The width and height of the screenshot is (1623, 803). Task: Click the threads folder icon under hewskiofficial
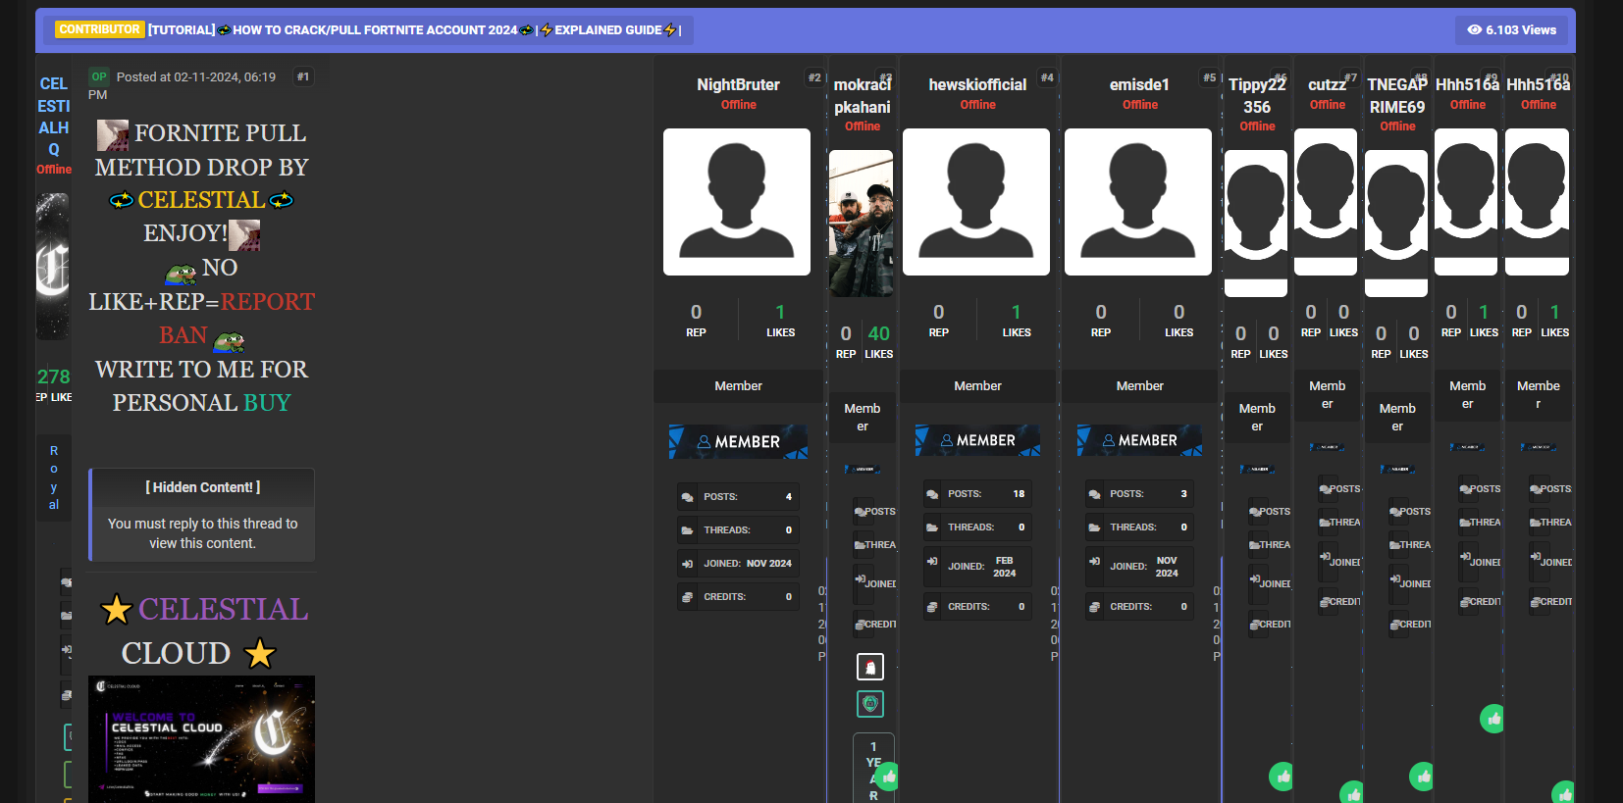932,527
